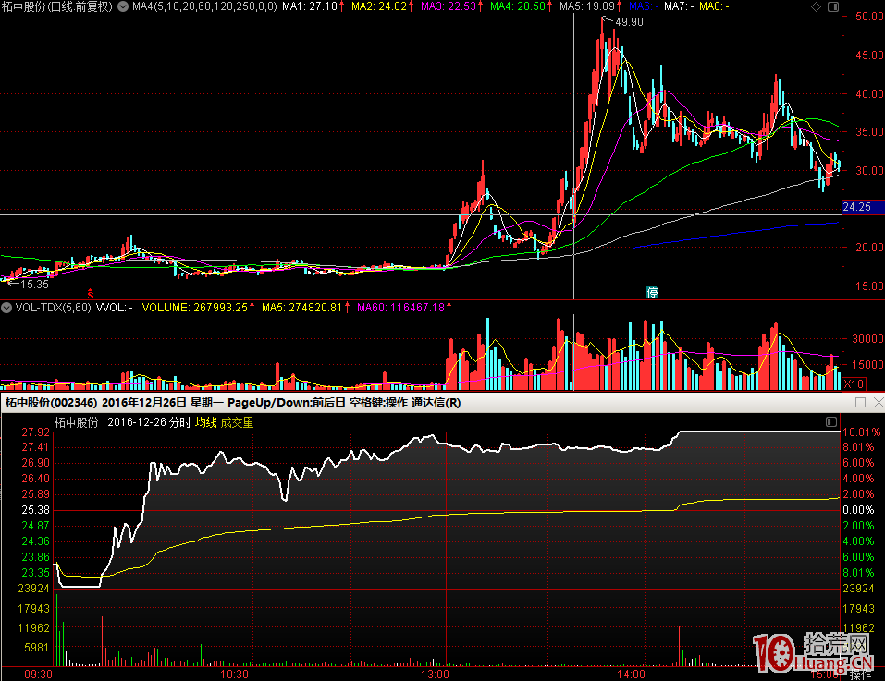This screenshot has width=885, height=681.
Task: Open dropdown next to 柘中股份(日线,前复权) title
Action: click(122, 6)
